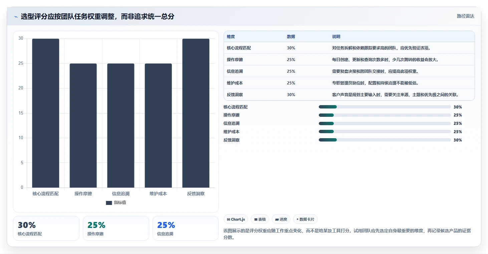Image resolution: width=488 pixels, height=254 pixels.
Task: Click the 维护成本 chart bar
Action: [158, 125]
